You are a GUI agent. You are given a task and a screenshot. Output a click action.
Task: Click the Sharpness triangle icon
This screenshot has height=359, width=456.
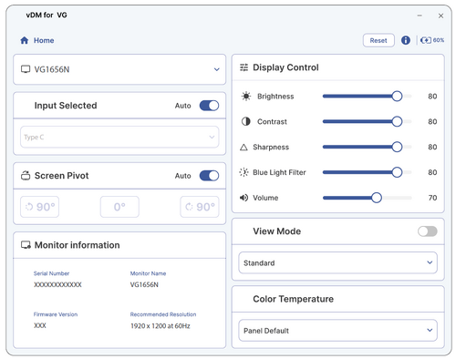coord(244,148)
